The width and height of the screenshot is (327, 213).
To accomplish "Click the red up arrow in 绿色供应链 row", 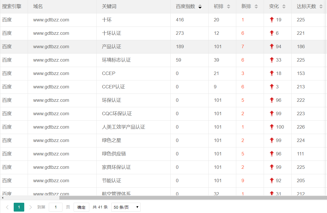I will click(272, 154).
